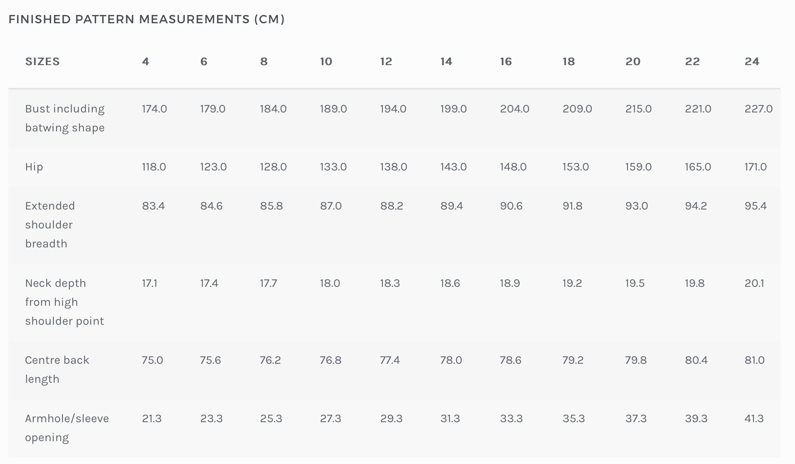Select the Hip row label
The width and height of the screenshot is (795, 464).
tap(34, 167)
